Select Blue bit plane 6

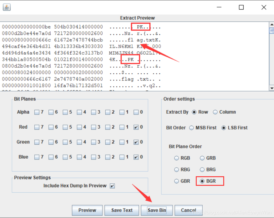tap(51, 157)
